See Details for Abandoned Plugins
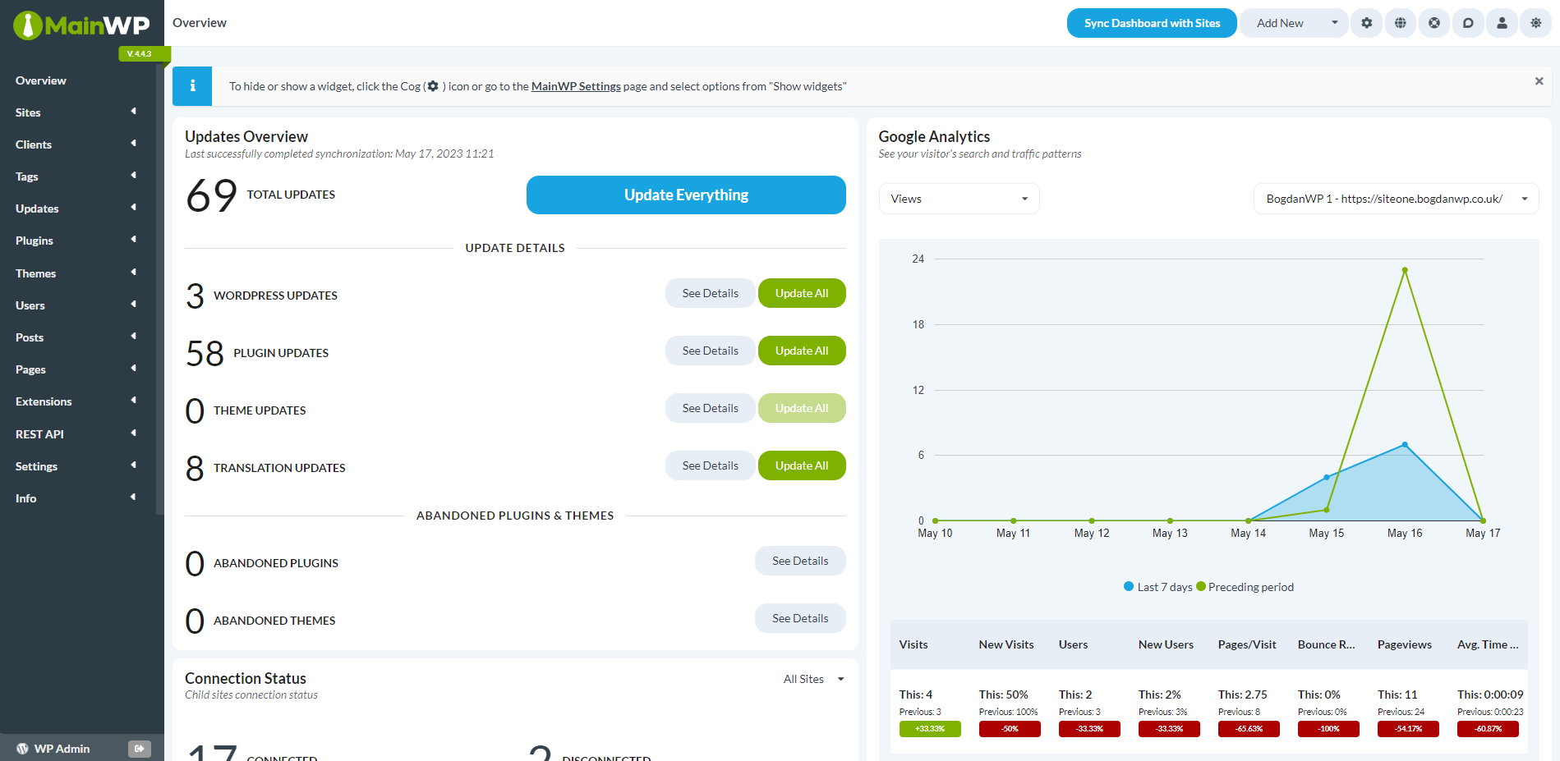Image resolution: width=1560 pixels, height=761 pixels. point(800,561)
